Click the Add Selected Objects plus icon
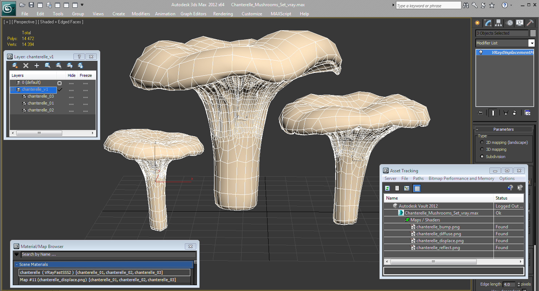The height and width of the screenshot is (291, 539). coord(37,66)
